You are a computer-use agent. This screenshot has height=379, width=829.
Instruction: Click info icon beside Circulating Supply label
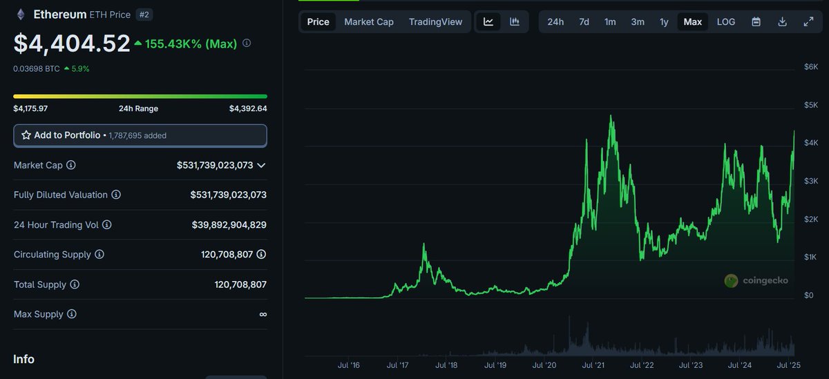click(x=99, y=254)
